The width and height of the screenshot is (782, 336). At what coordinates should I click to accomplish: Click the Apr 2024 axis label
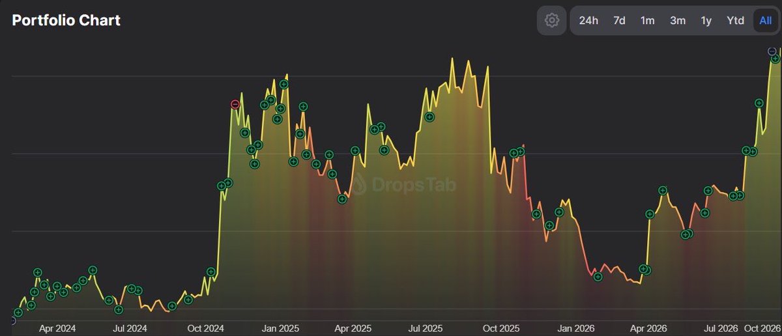pos(58,328)
